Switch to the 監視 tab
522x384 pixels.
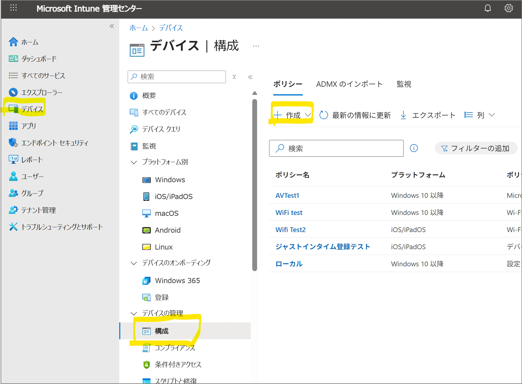click(x=404, y=84)
